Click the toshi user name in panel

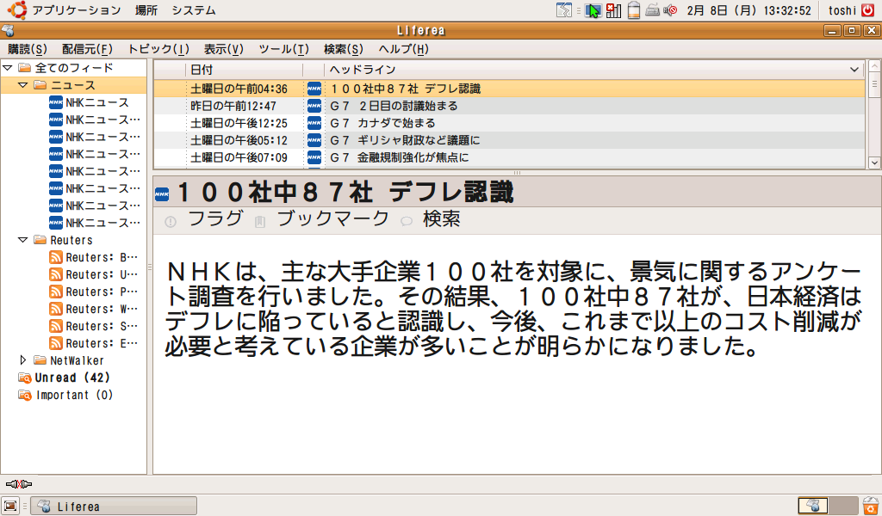(842, 10)
